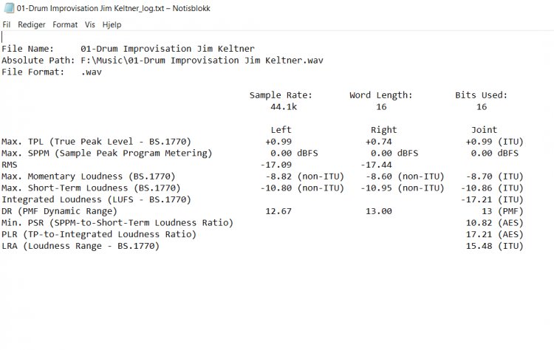554x350 pixels.
Task: Click the window title text Notisblokk
Action: pos(191,8)
